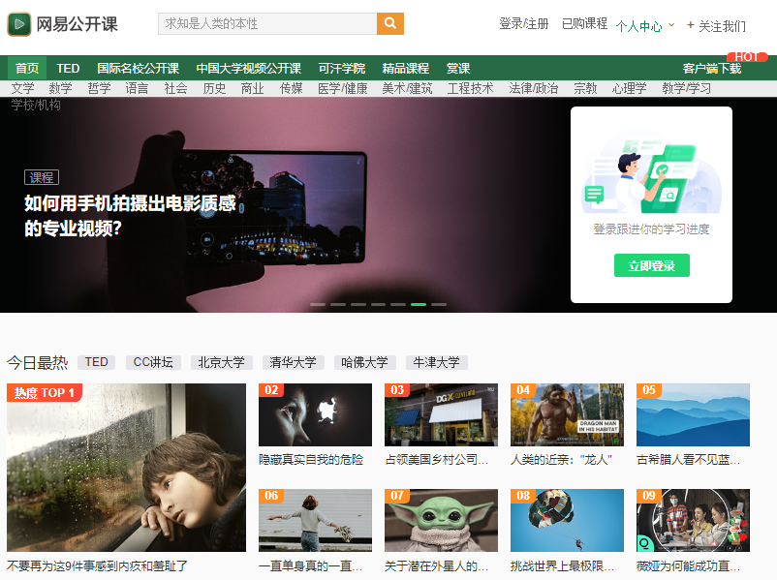This screenshot has height=580, width=777.
Task: Choose the 医学/健康 category
Action: point(343,88)
